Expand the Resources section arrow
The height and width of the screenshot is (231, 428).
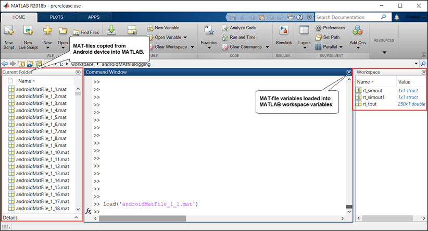pyautogui.click(x=384, y=52)
